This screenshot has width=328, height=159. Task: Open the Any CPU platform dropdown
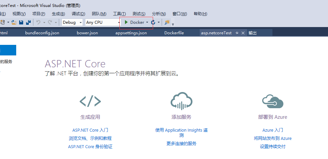point(103,22)
